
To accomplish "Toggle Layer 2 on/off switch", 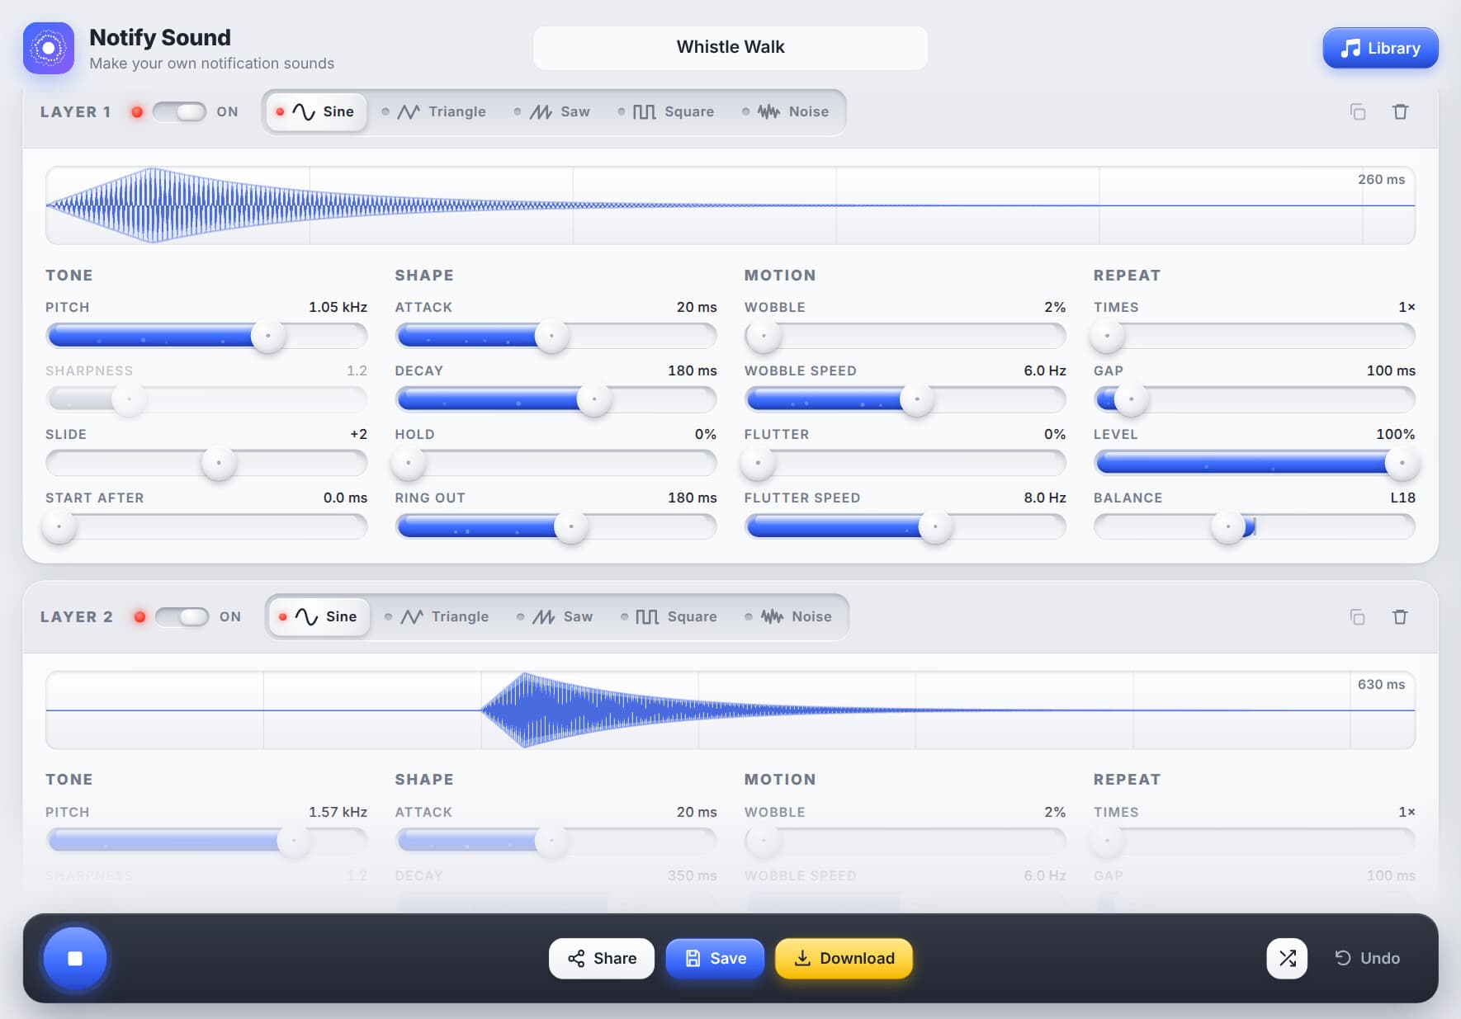I will click(182, 616).
